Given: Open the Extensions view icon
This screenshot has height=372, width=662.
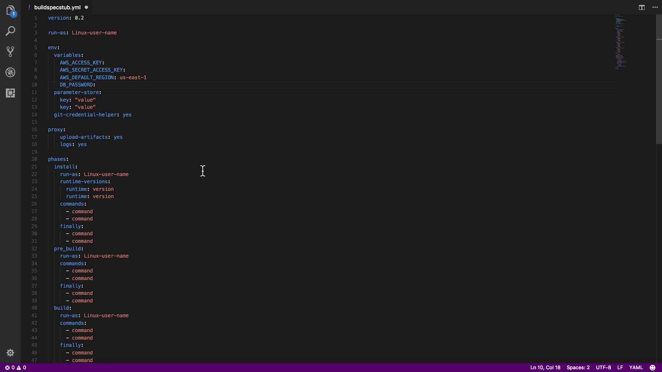Looking at the screenshot, I should [x=10, y=93].
